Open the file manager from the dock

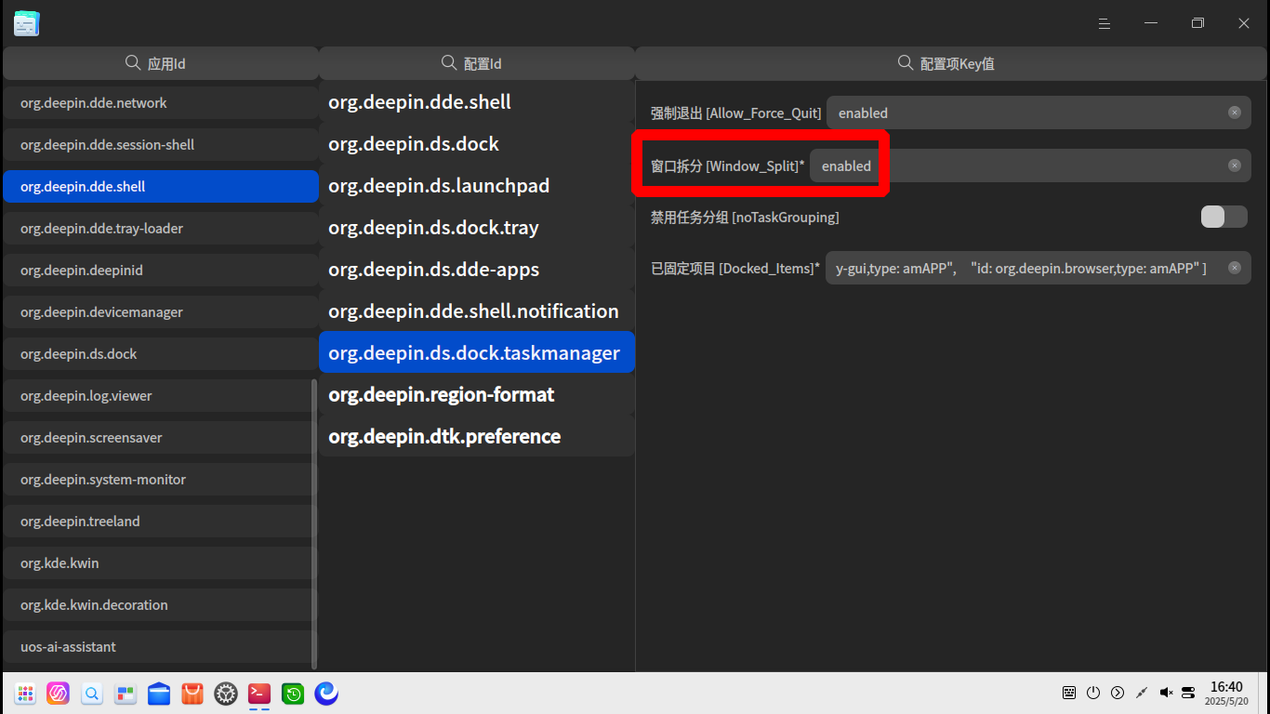tap(159, 693)
